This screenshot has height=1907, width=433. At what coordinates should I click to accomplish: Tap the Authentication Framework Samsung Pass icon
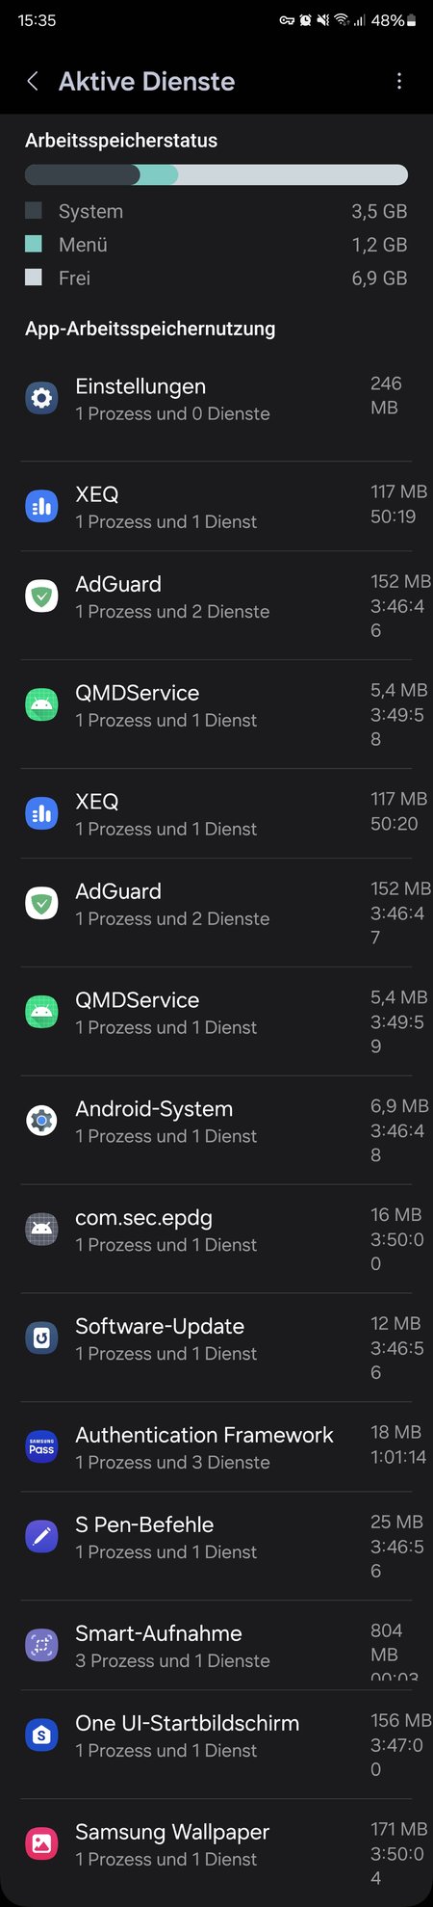tap(41, 1446)
